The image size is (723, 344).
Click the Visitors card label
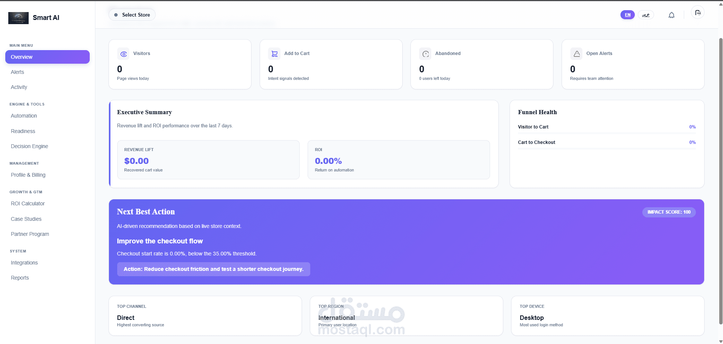tap(141, 54)
